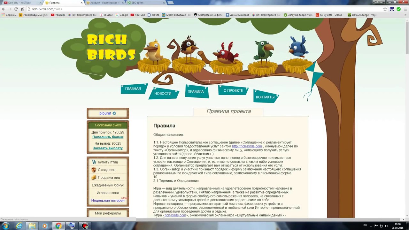
Task: Click the Rich Birds logo
Action: 111,47
